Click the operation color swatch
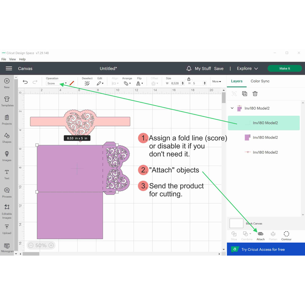305x305 pixels. tap(72, 83)
